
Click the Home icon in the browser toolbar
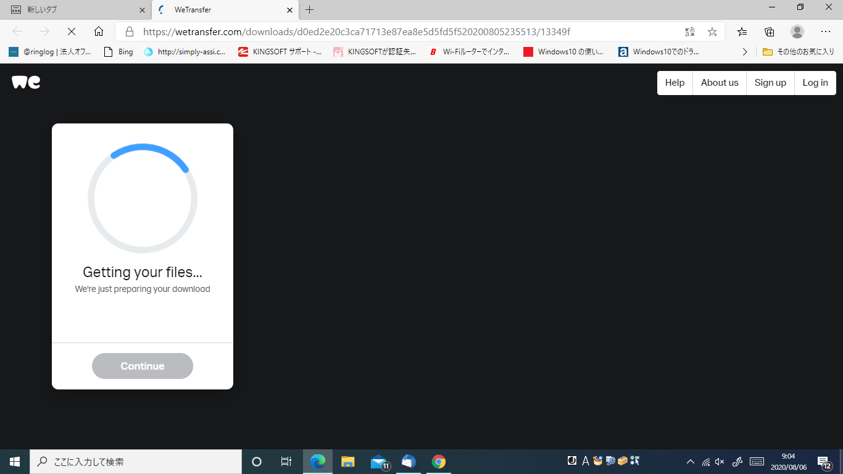(x=99, y=31)
